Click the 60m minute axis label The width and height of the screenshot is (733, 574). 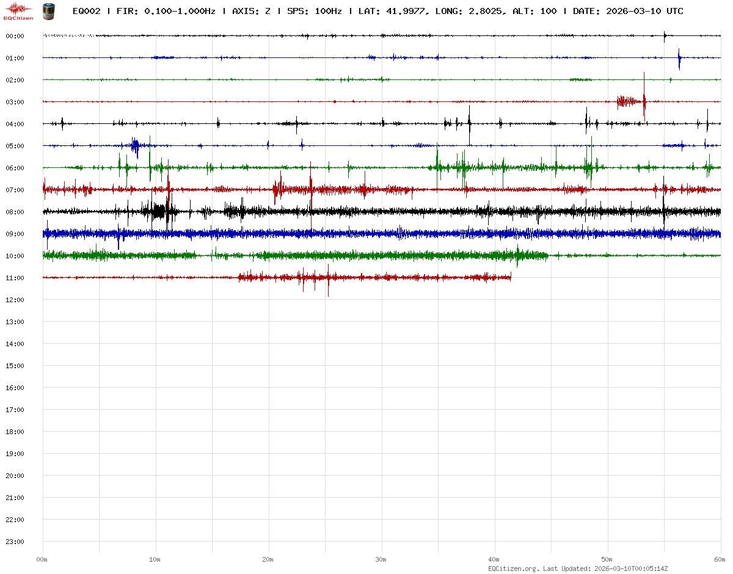pyautogui.click(x=720, y=559)
